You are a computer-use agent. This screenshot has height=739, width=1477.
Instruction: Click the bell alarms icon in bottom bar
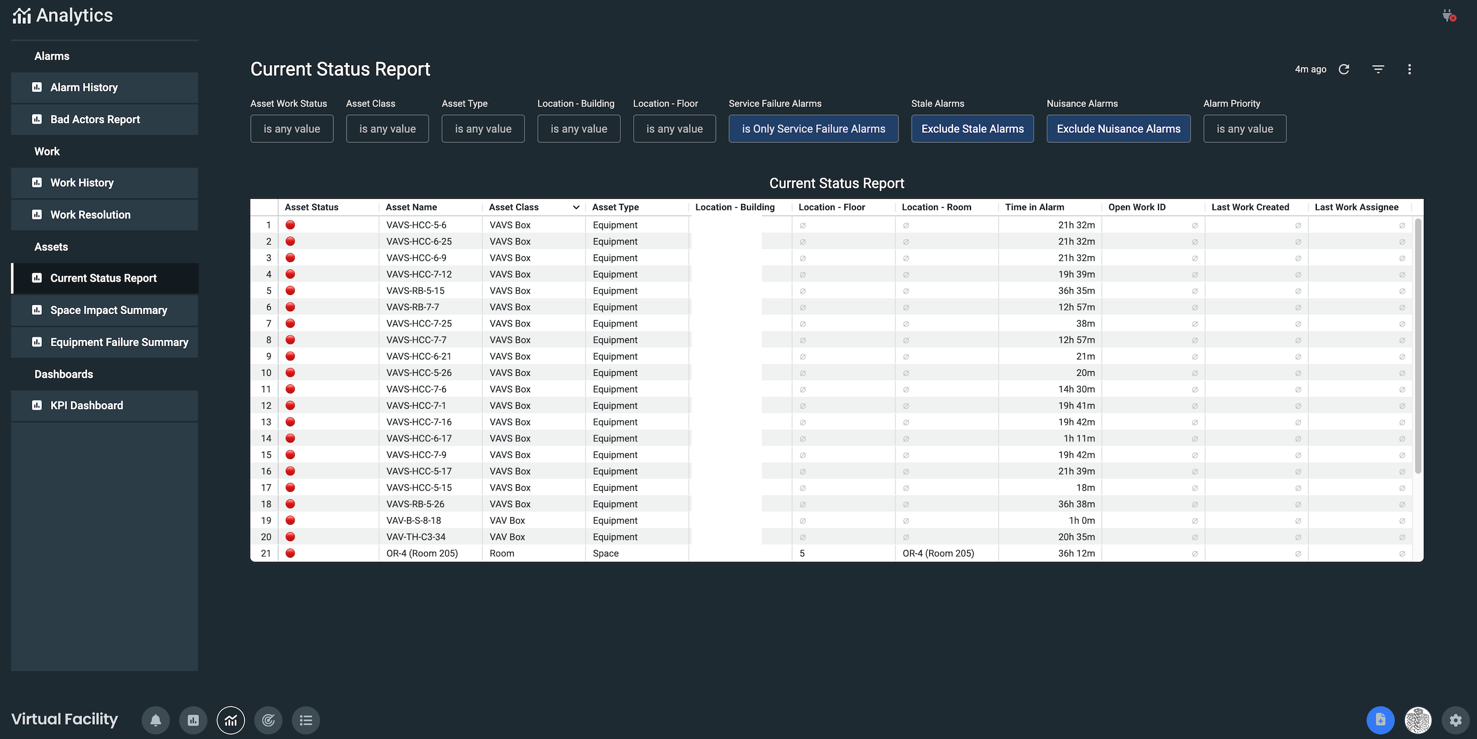(x=155, y=720)
